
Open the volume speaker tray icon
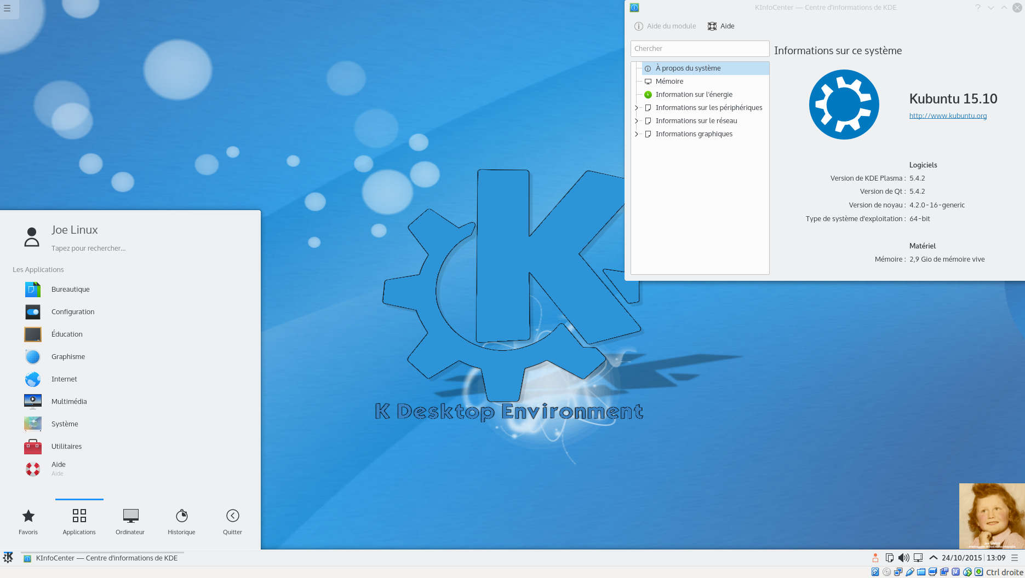click(904, 558)
